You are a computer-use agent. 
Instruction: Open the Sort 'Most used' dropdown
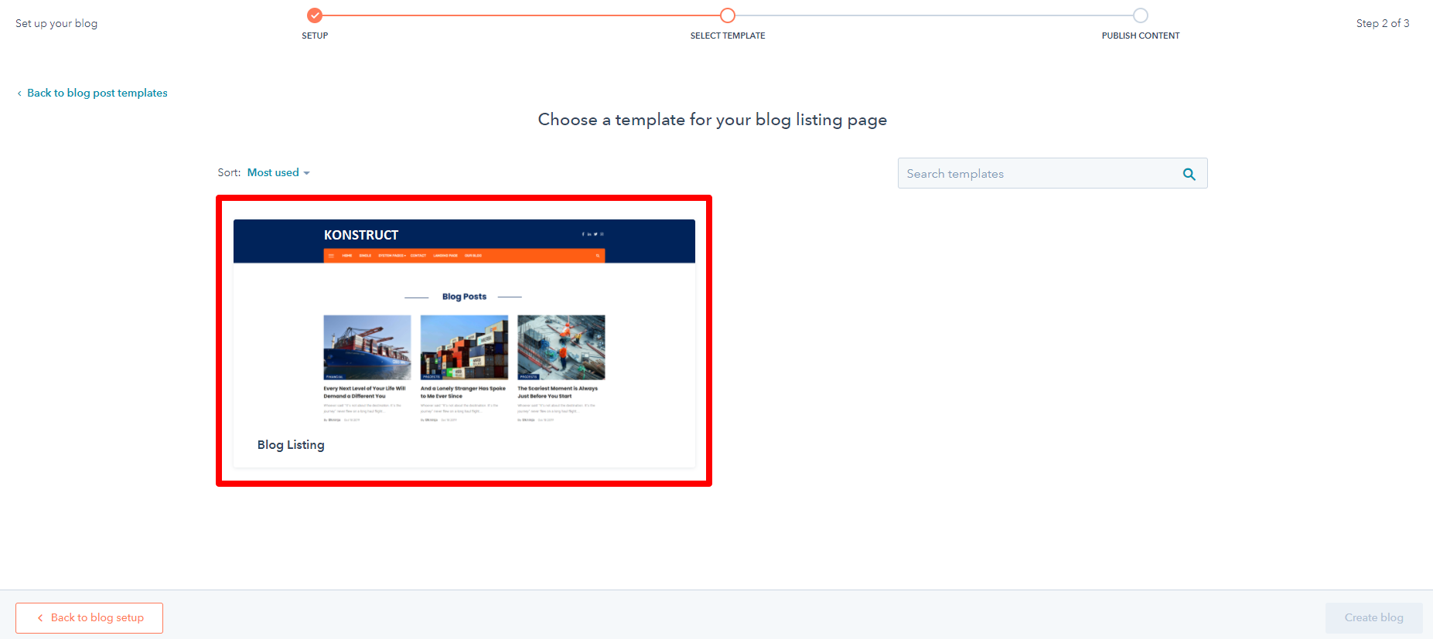[278, 172]
